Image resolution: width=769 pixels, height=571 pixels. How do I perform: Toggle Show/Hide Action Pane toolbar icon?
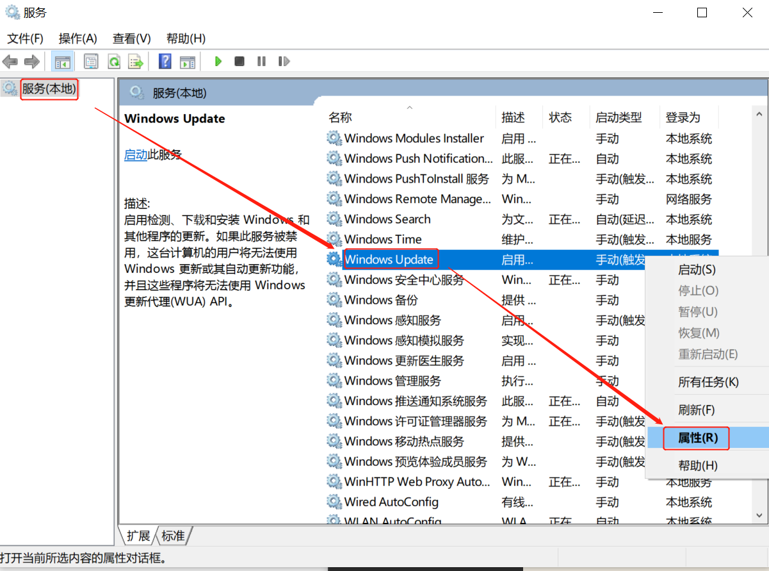187,62
